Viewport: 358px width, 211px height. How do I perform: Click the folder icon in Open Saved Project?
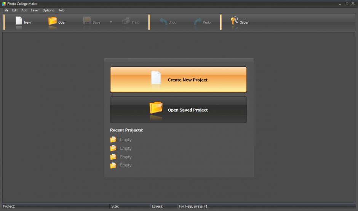coord(156,107)
